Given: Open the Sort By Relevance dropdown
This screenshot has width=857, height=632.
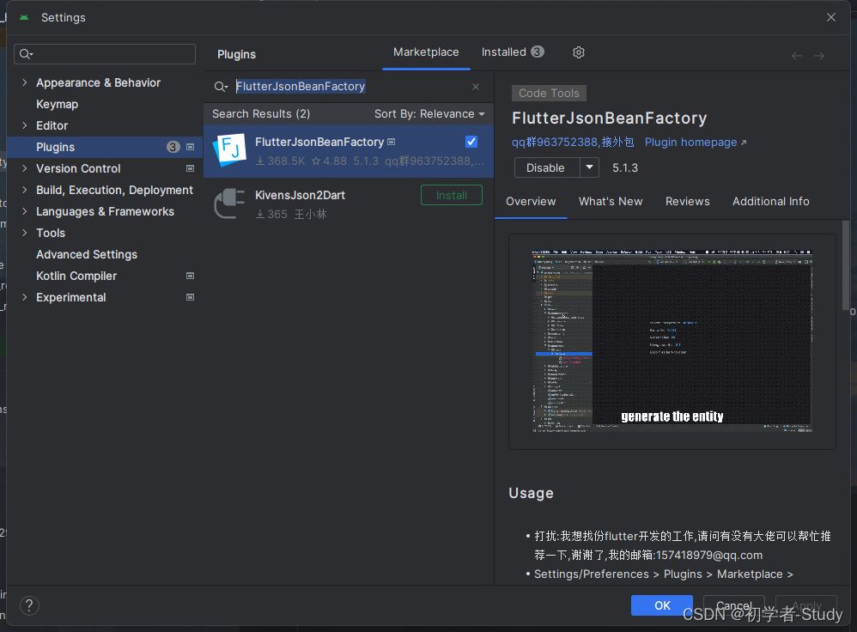Looking at the screenshot, I should [429, 113].
